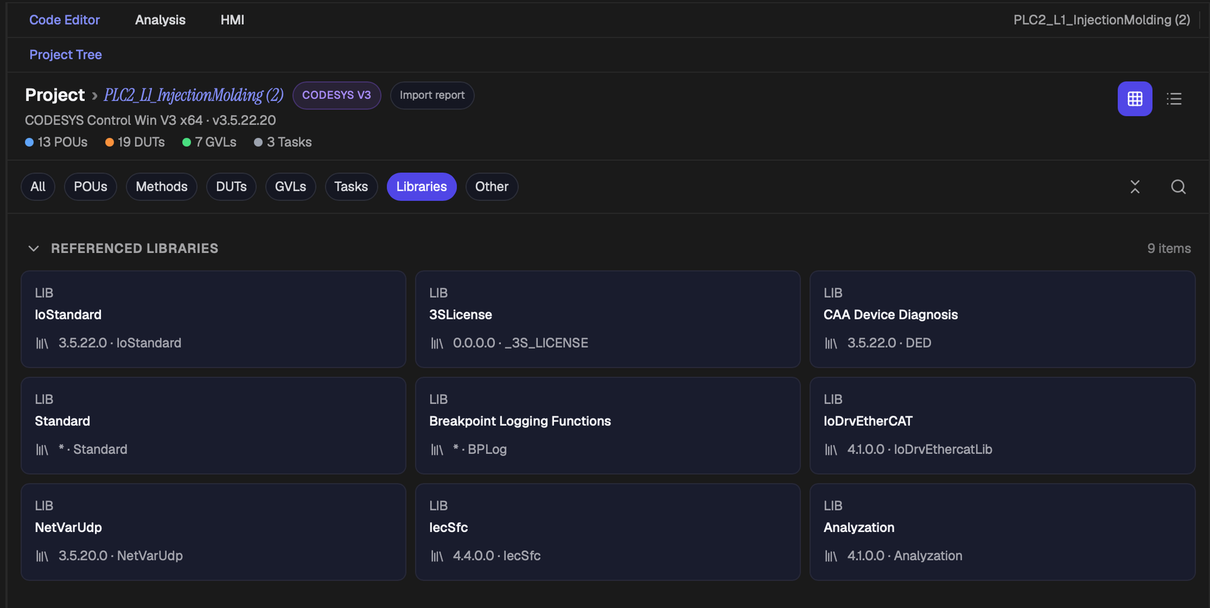Select the Libraries filter chip
The width and height of the screenshot is (1210, 608).
tap(421, 186)
